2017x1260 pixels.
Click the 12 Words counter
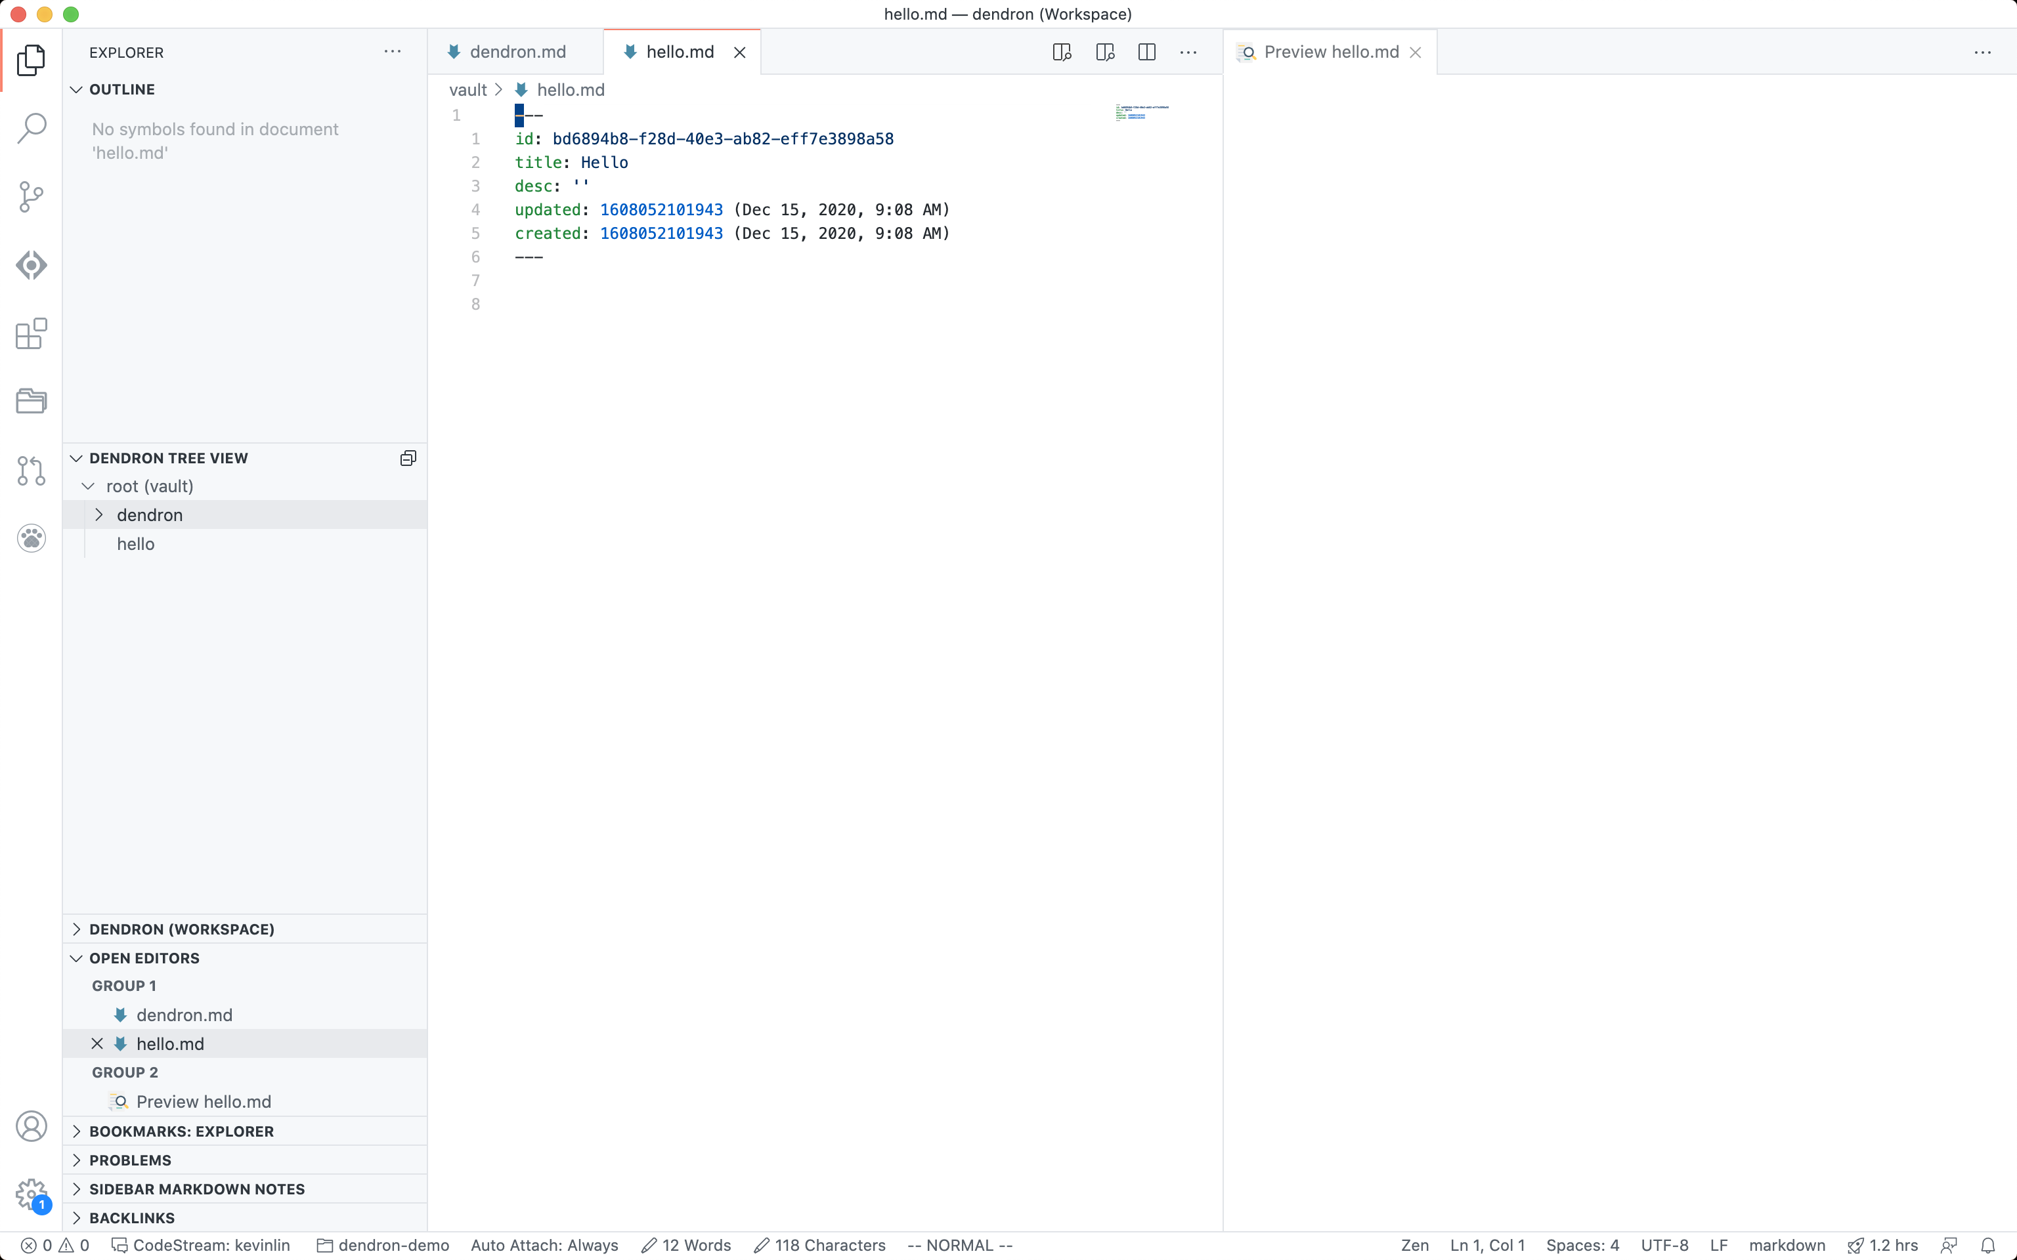coord(686,1245)
